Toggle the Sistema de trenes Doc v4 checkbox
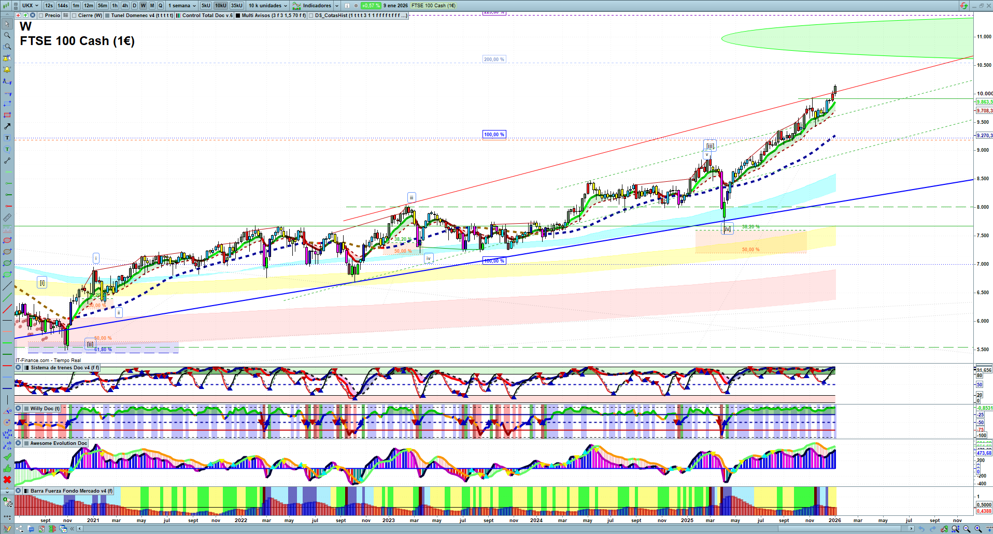 [x=26, y=368]
